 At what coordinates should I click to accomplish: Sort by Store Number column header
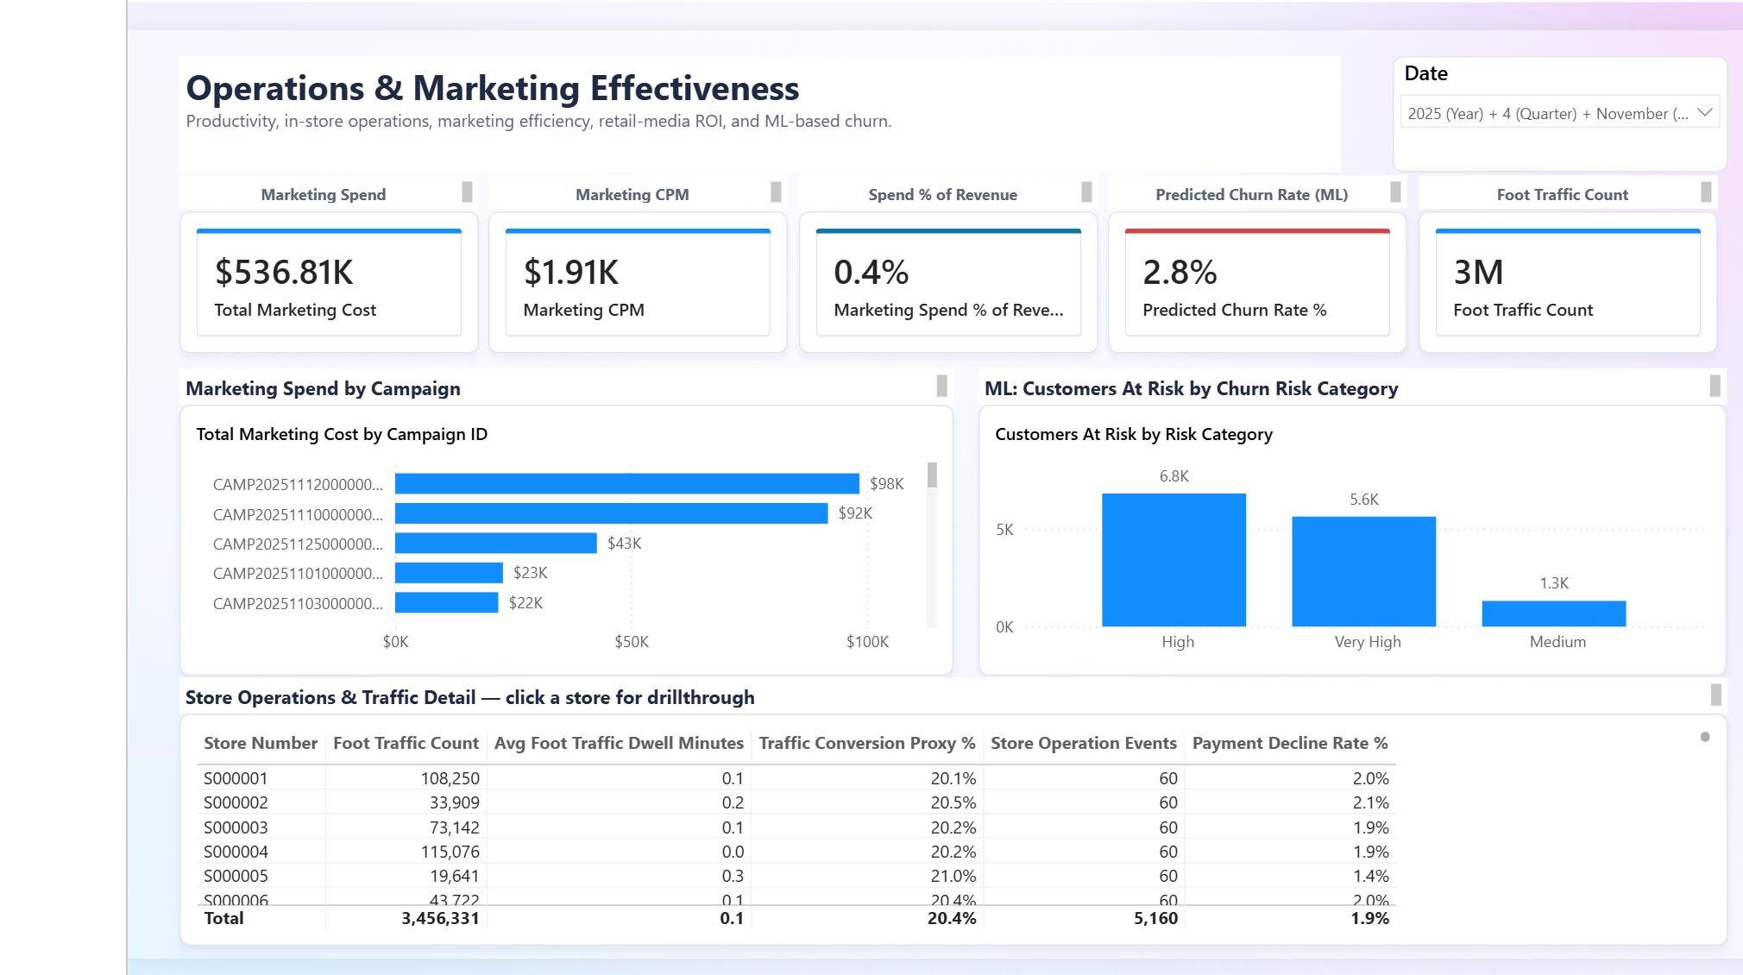pyautogui.click(x=261, y=743)
